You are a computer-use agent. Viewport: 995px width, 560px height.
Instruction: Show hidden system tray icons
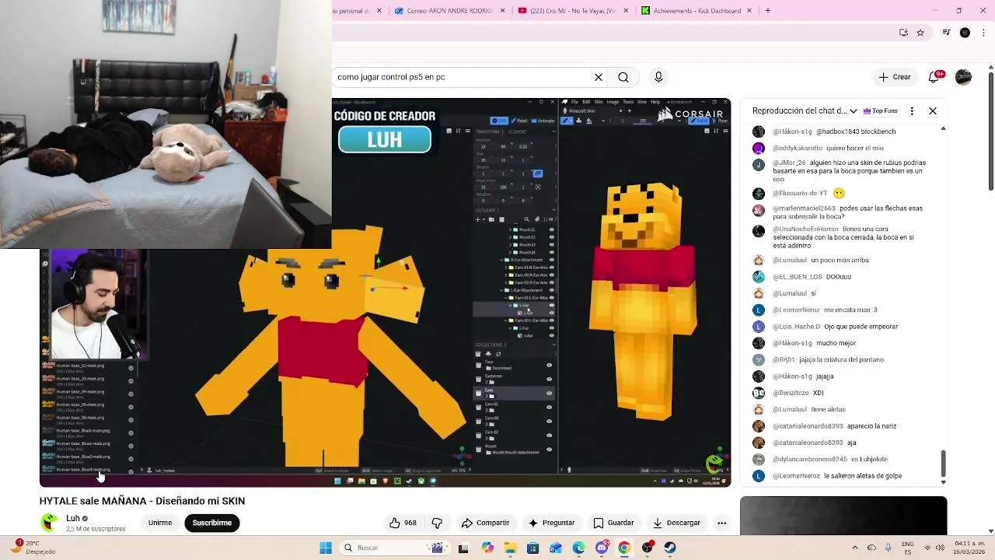[854, 548]
